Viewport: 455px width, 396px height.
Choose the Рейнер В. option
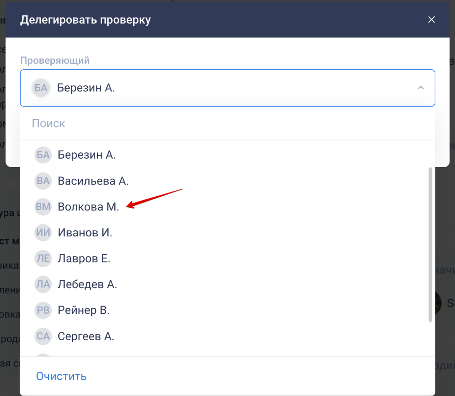(84, 310)
